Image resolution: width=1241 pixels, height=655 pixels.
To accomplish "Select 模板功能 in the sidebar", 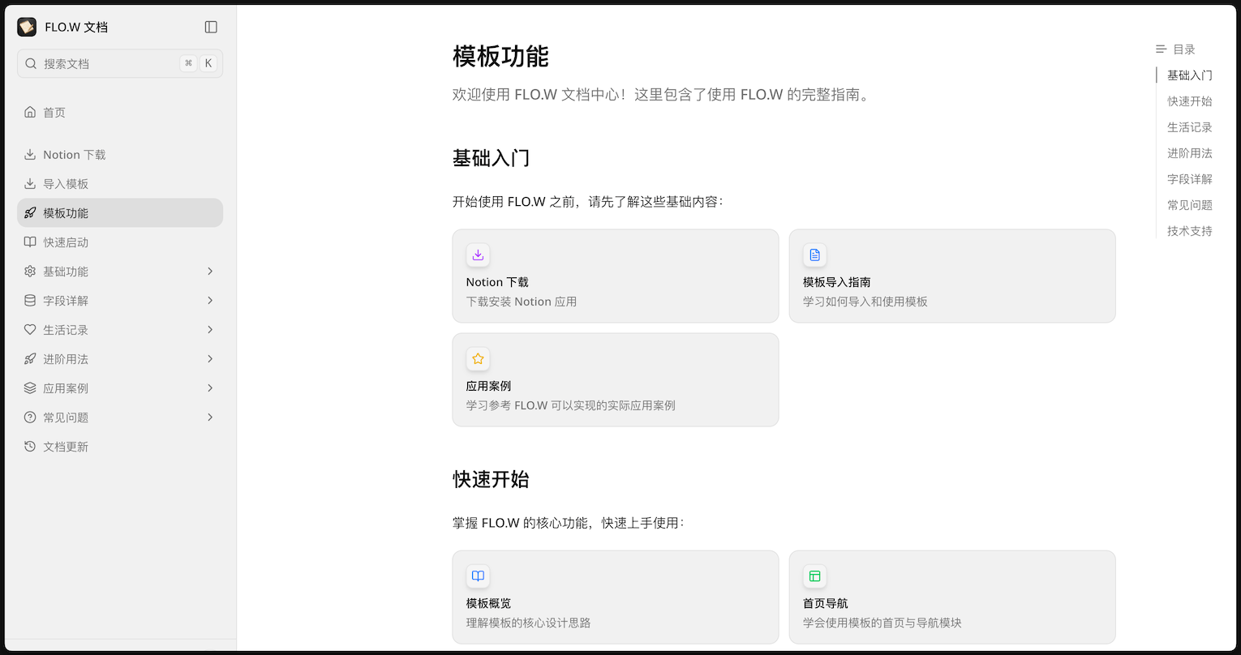I will tap(66, 213).
